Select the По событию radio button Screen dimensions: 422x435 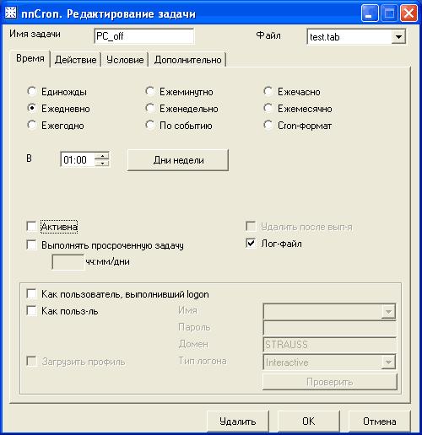click(x=150, y=125)
